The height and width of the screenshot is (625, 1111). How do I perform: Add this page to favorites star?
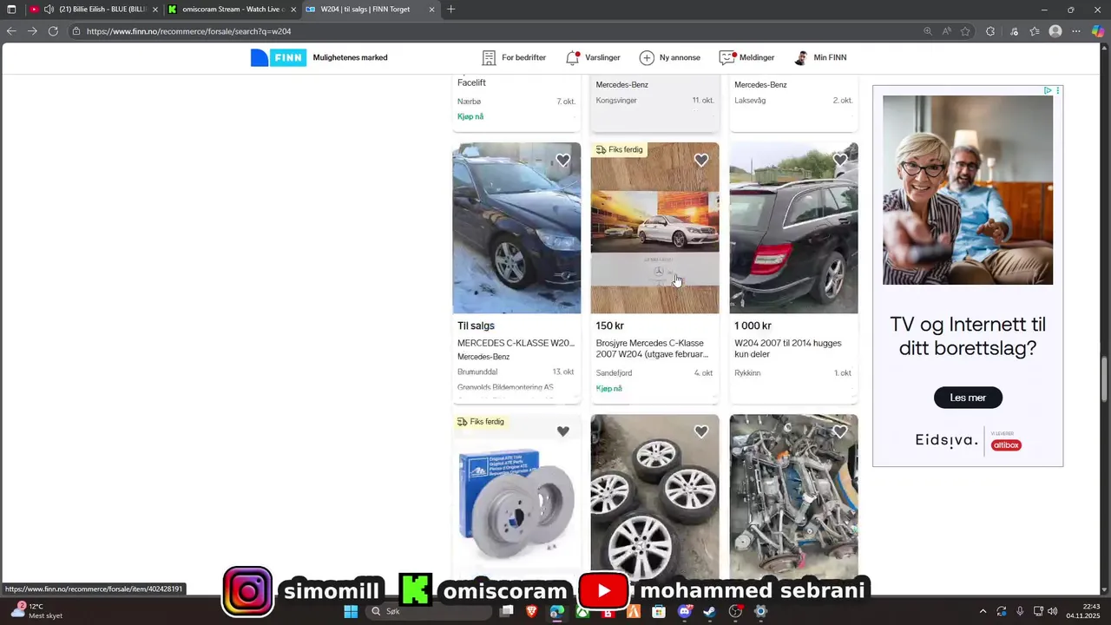point(965,31)
